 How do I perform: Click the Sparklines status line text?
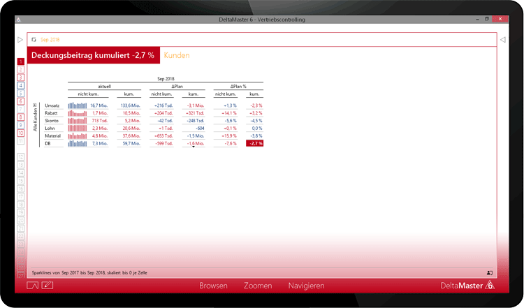[89, 273]
